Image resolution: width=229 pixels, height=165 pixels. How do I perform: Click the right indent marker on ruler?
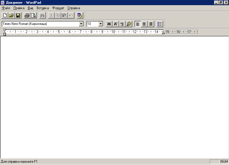[163, 33]
